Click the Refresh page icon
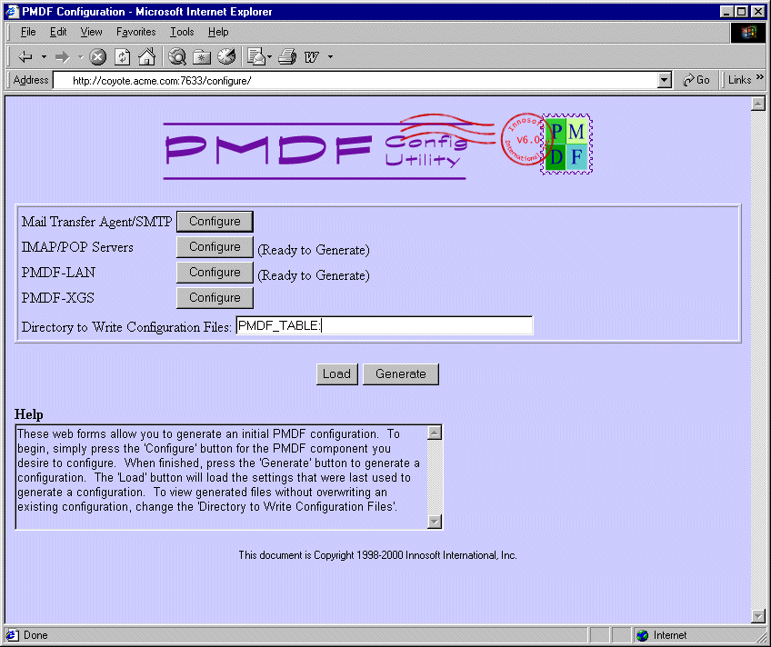The width and height of the screenshot is (771, 647). click(122, 57)
